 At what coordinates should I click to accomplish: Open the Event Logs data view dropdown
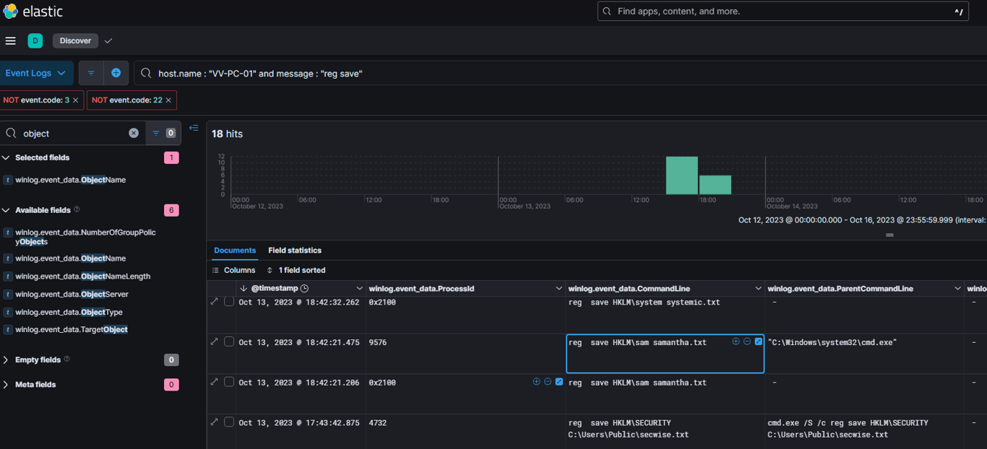35,73
